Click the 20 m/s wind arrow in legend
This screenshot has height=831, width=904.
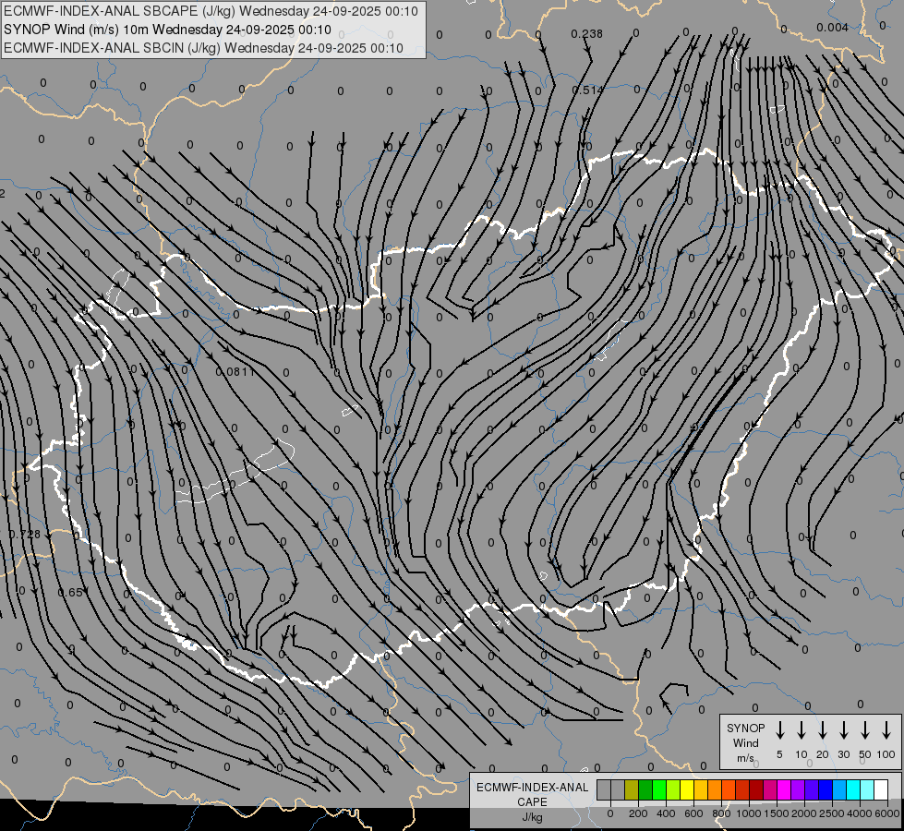[822, 730]
